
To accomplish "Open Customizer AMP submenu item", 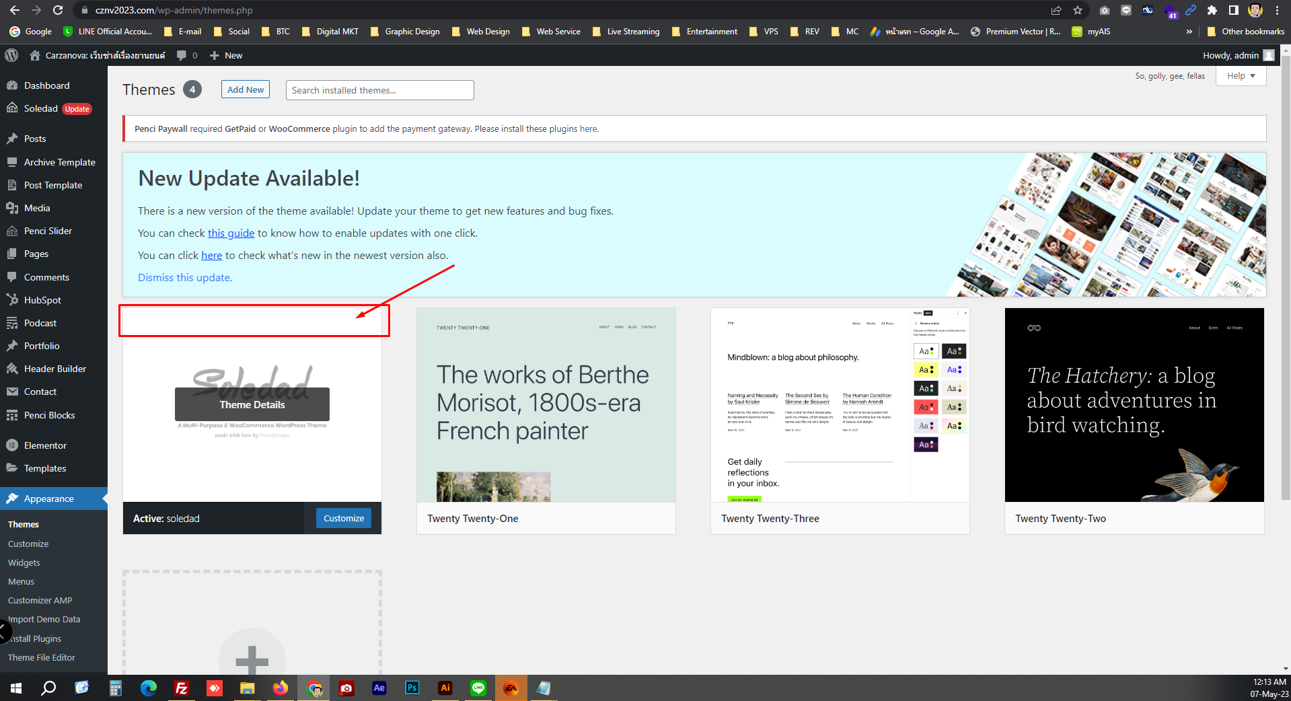I will click(40, 600).
